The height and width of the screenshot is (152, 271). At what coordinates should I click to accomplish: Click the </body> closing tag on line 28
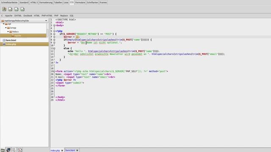point(60,97)
